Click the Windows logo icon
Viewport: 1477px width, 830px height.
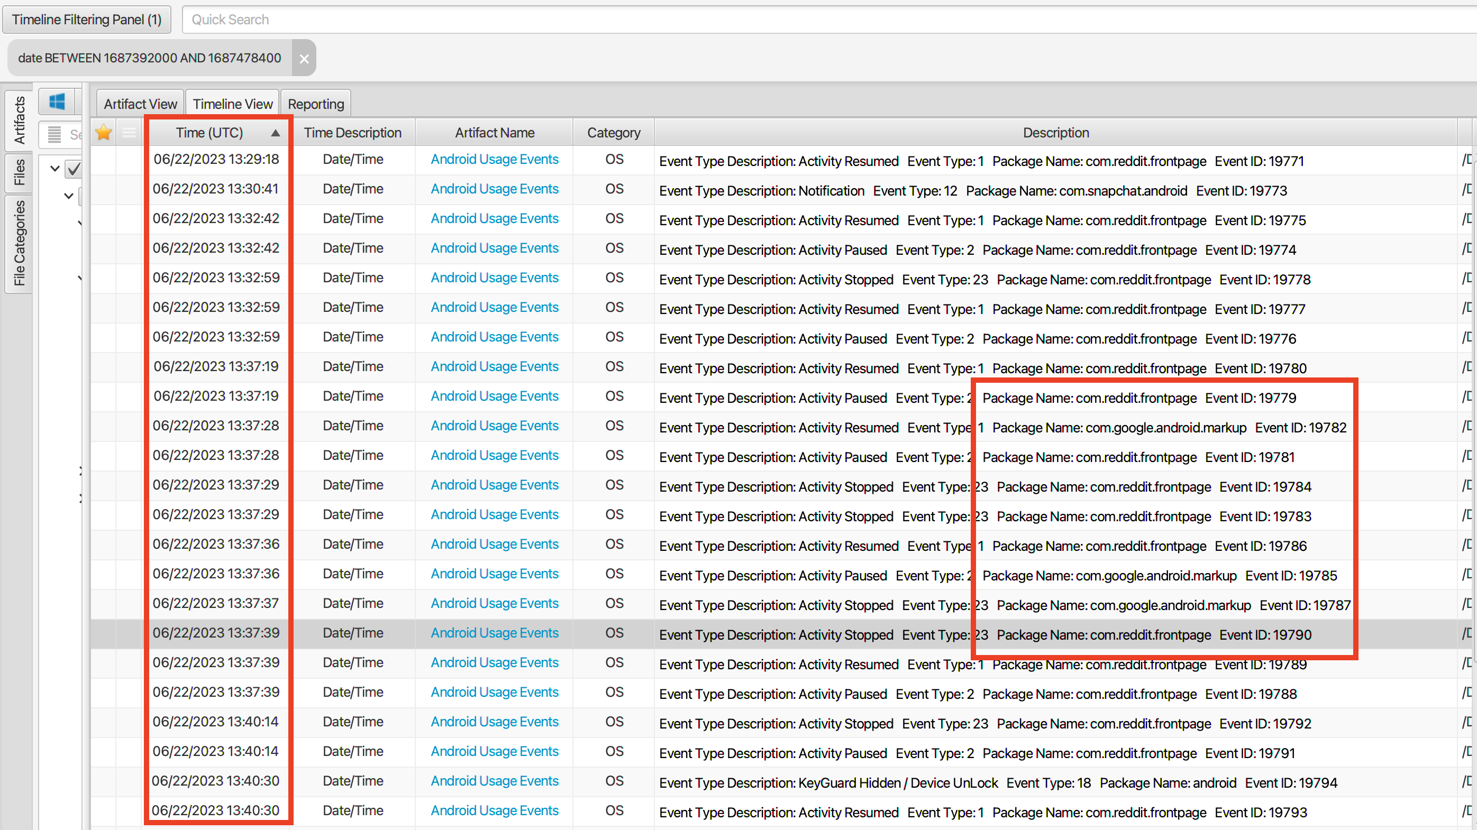pyautogui.click(x=57, y=102)
